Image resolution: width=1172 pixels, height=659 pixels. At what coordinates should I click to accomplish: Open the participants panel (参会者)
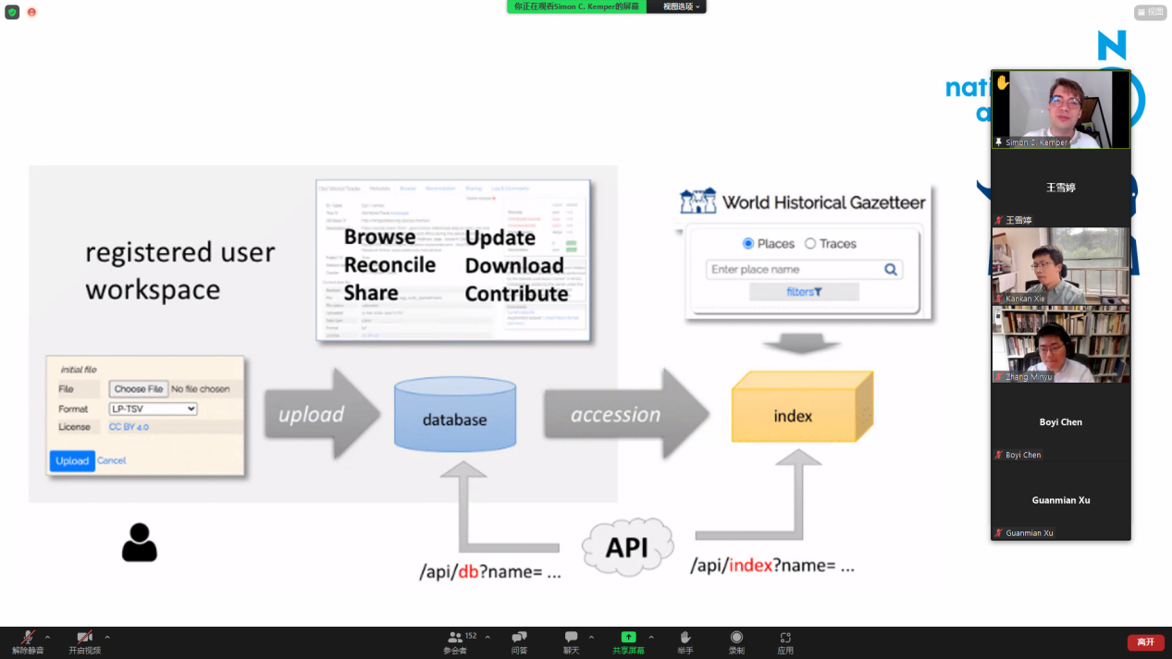pos(455,638)
